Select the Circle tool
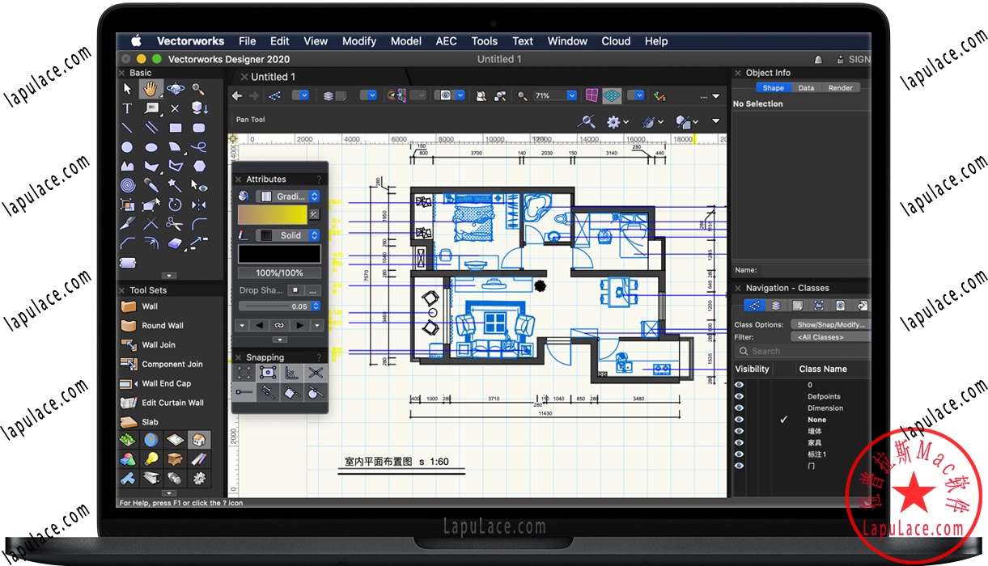The width and height of the screenshot is (988, 566). pyautogui.click(x=127, y=147)
